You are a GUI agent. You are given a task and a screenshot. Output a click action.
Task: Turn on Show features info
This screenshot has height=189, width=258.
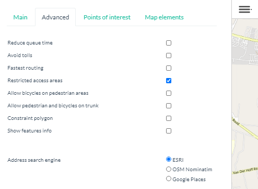coord(169,131)
